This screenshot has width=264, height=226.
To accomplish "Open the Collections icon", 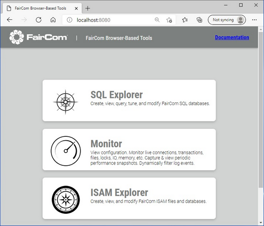I will pyautogui.click(x=199, y=20).
